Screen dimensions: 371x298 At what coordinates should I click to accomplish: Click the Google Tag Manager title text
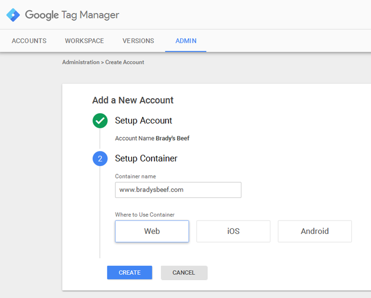[72, 15]
